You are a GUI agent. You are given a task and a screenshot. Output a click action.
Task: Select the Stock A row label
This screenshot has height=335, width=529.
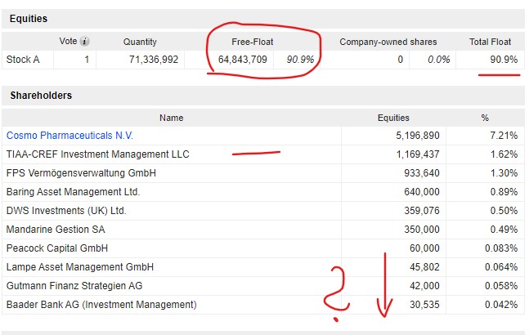pyautogui.click(x=23, y=60)
